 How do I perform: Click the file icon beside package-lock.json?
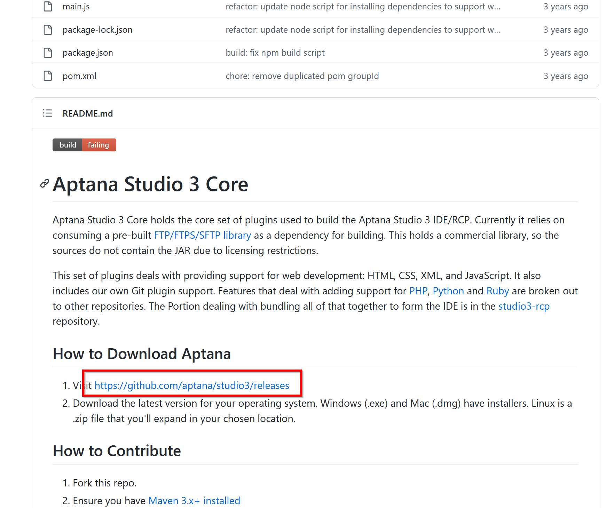pos(48,30)
